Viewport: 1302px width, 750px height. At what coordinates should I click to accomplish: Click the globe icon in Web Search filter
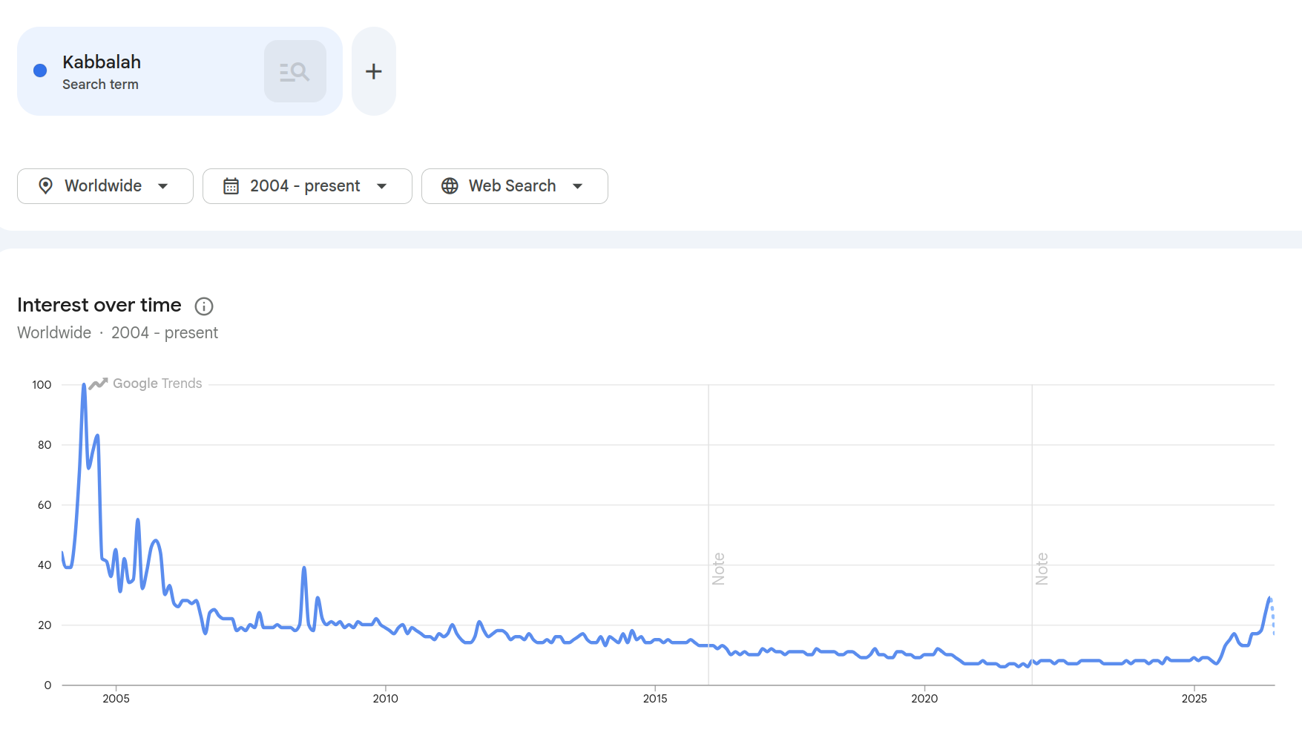tap(450, 186)
